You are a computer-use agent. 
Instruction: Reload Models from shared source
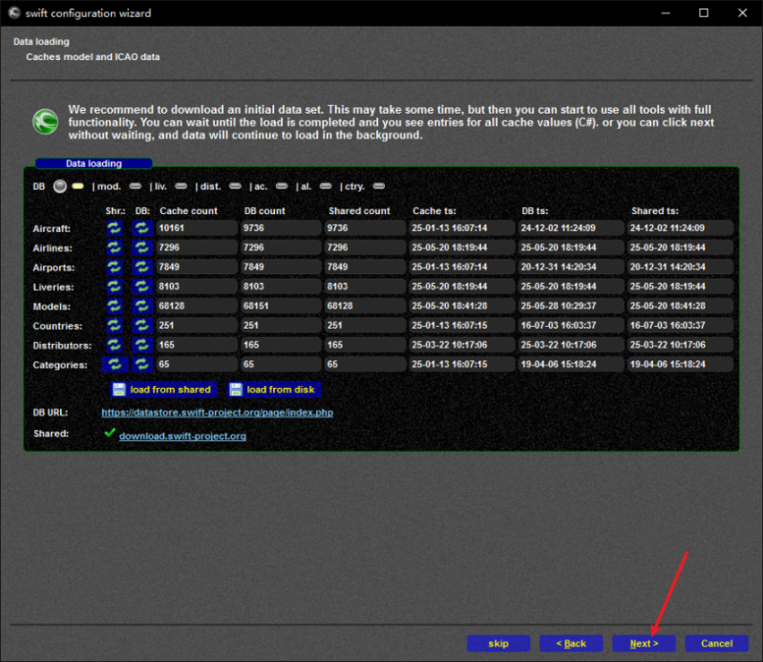coord(115,306)
